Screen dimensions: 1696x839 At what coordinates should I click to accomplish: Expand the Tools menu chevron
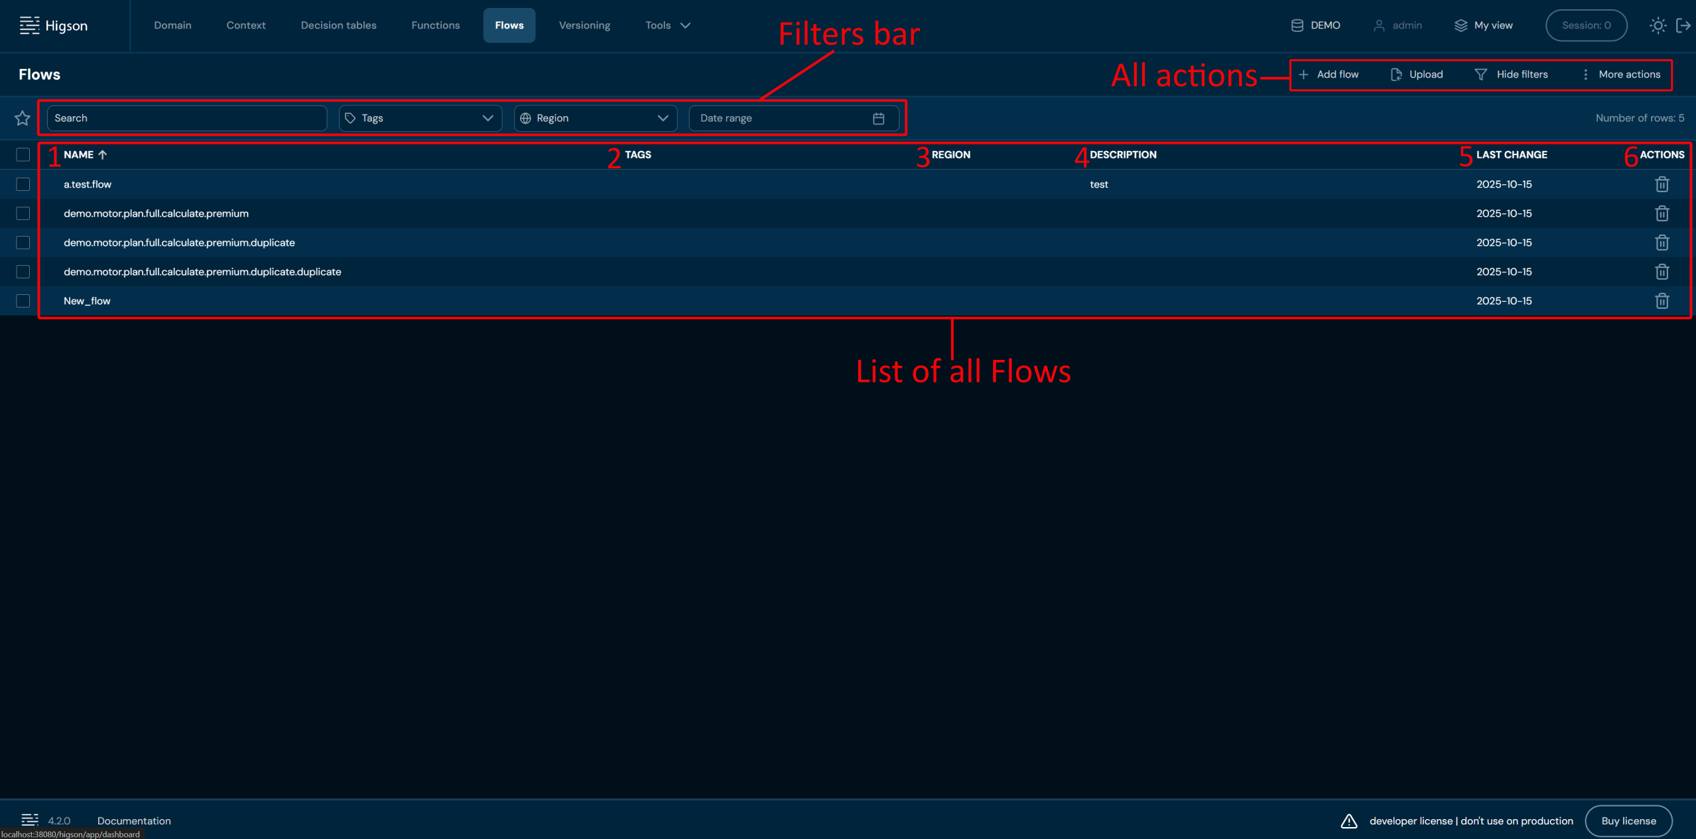[x=685, y=26]
